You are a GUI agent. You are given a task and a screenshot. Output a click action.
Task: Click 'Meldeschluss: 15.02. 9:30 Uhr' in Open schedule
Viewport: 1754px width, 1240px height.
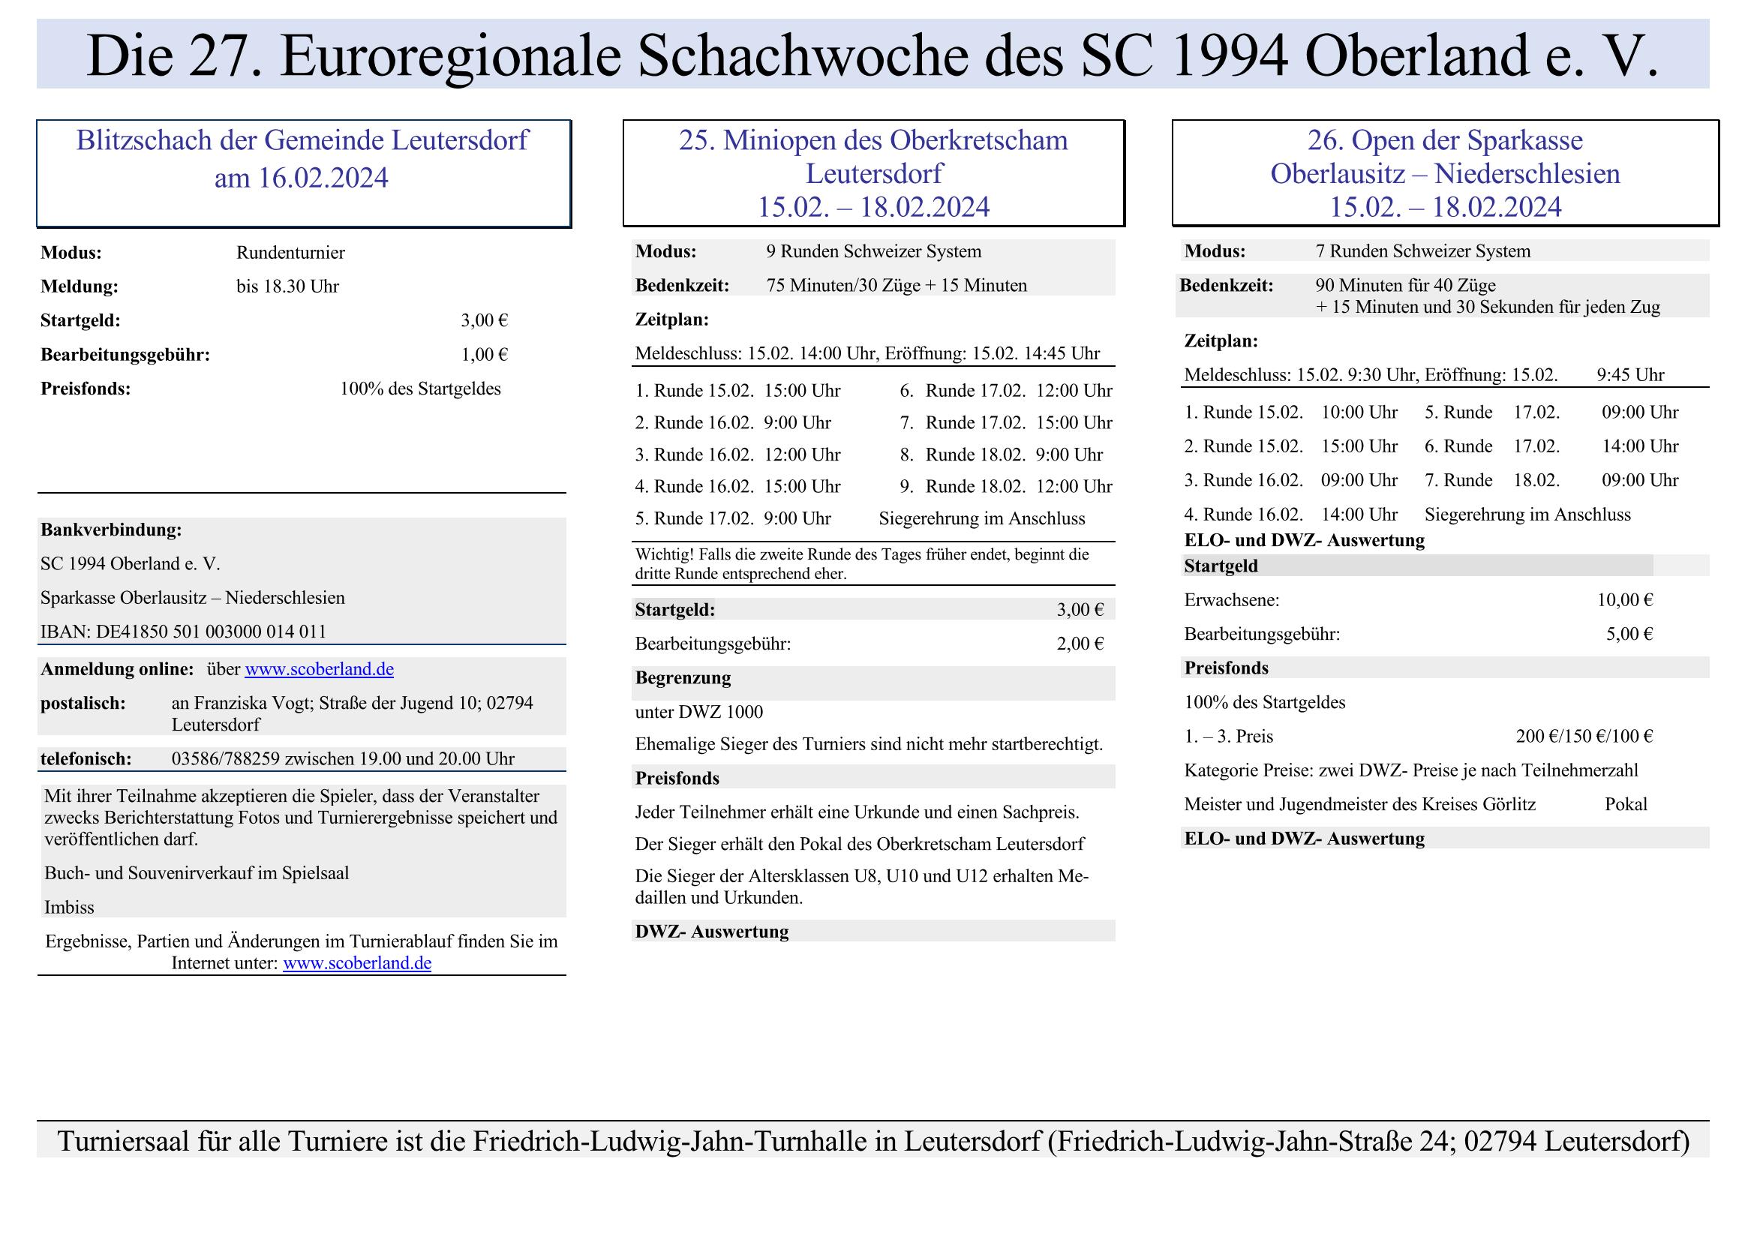click(1302, 375)
